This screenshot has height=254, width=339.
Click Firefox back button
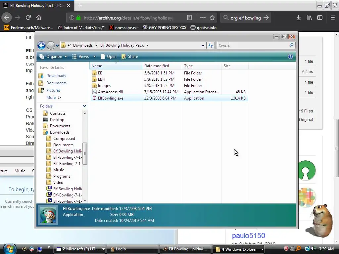7,18
